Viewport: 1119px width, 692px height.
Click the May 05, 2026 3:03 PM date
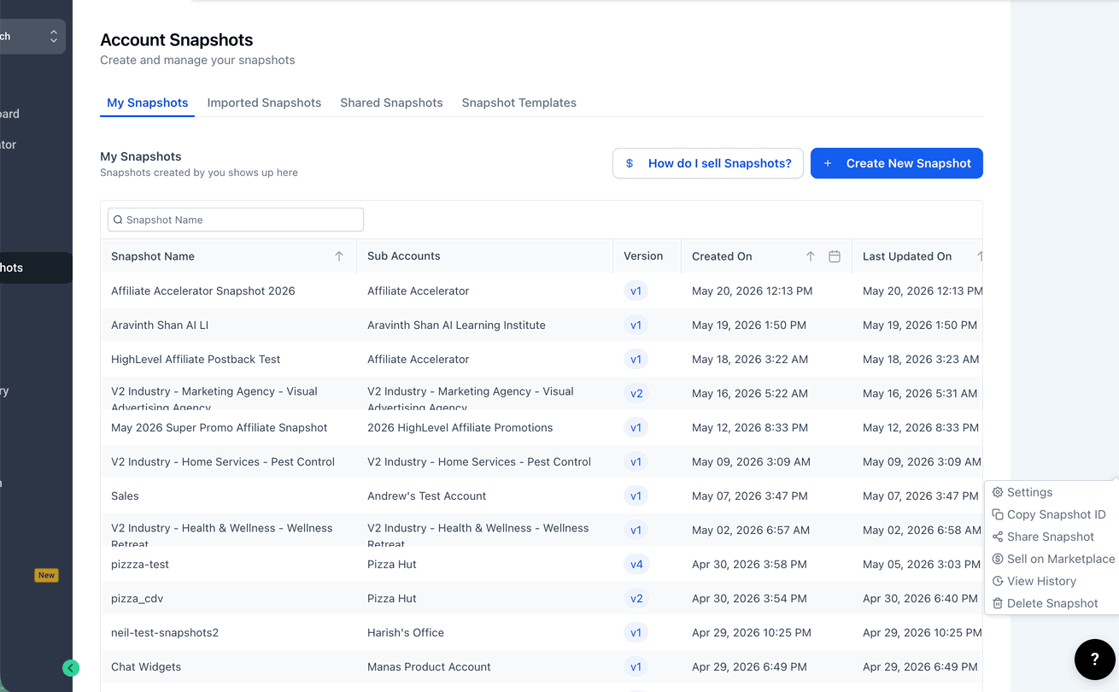click(921, 564)
